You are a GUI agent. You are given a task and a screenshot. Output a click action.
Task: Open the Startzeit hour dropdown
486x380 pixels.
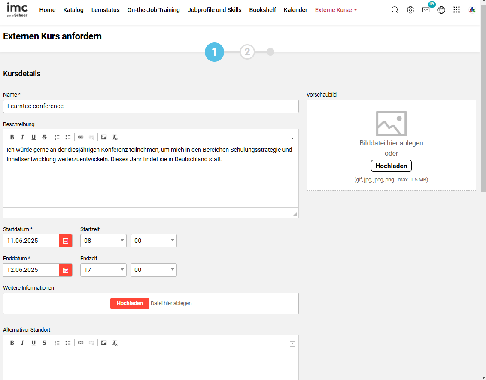[x=103, y=241]
